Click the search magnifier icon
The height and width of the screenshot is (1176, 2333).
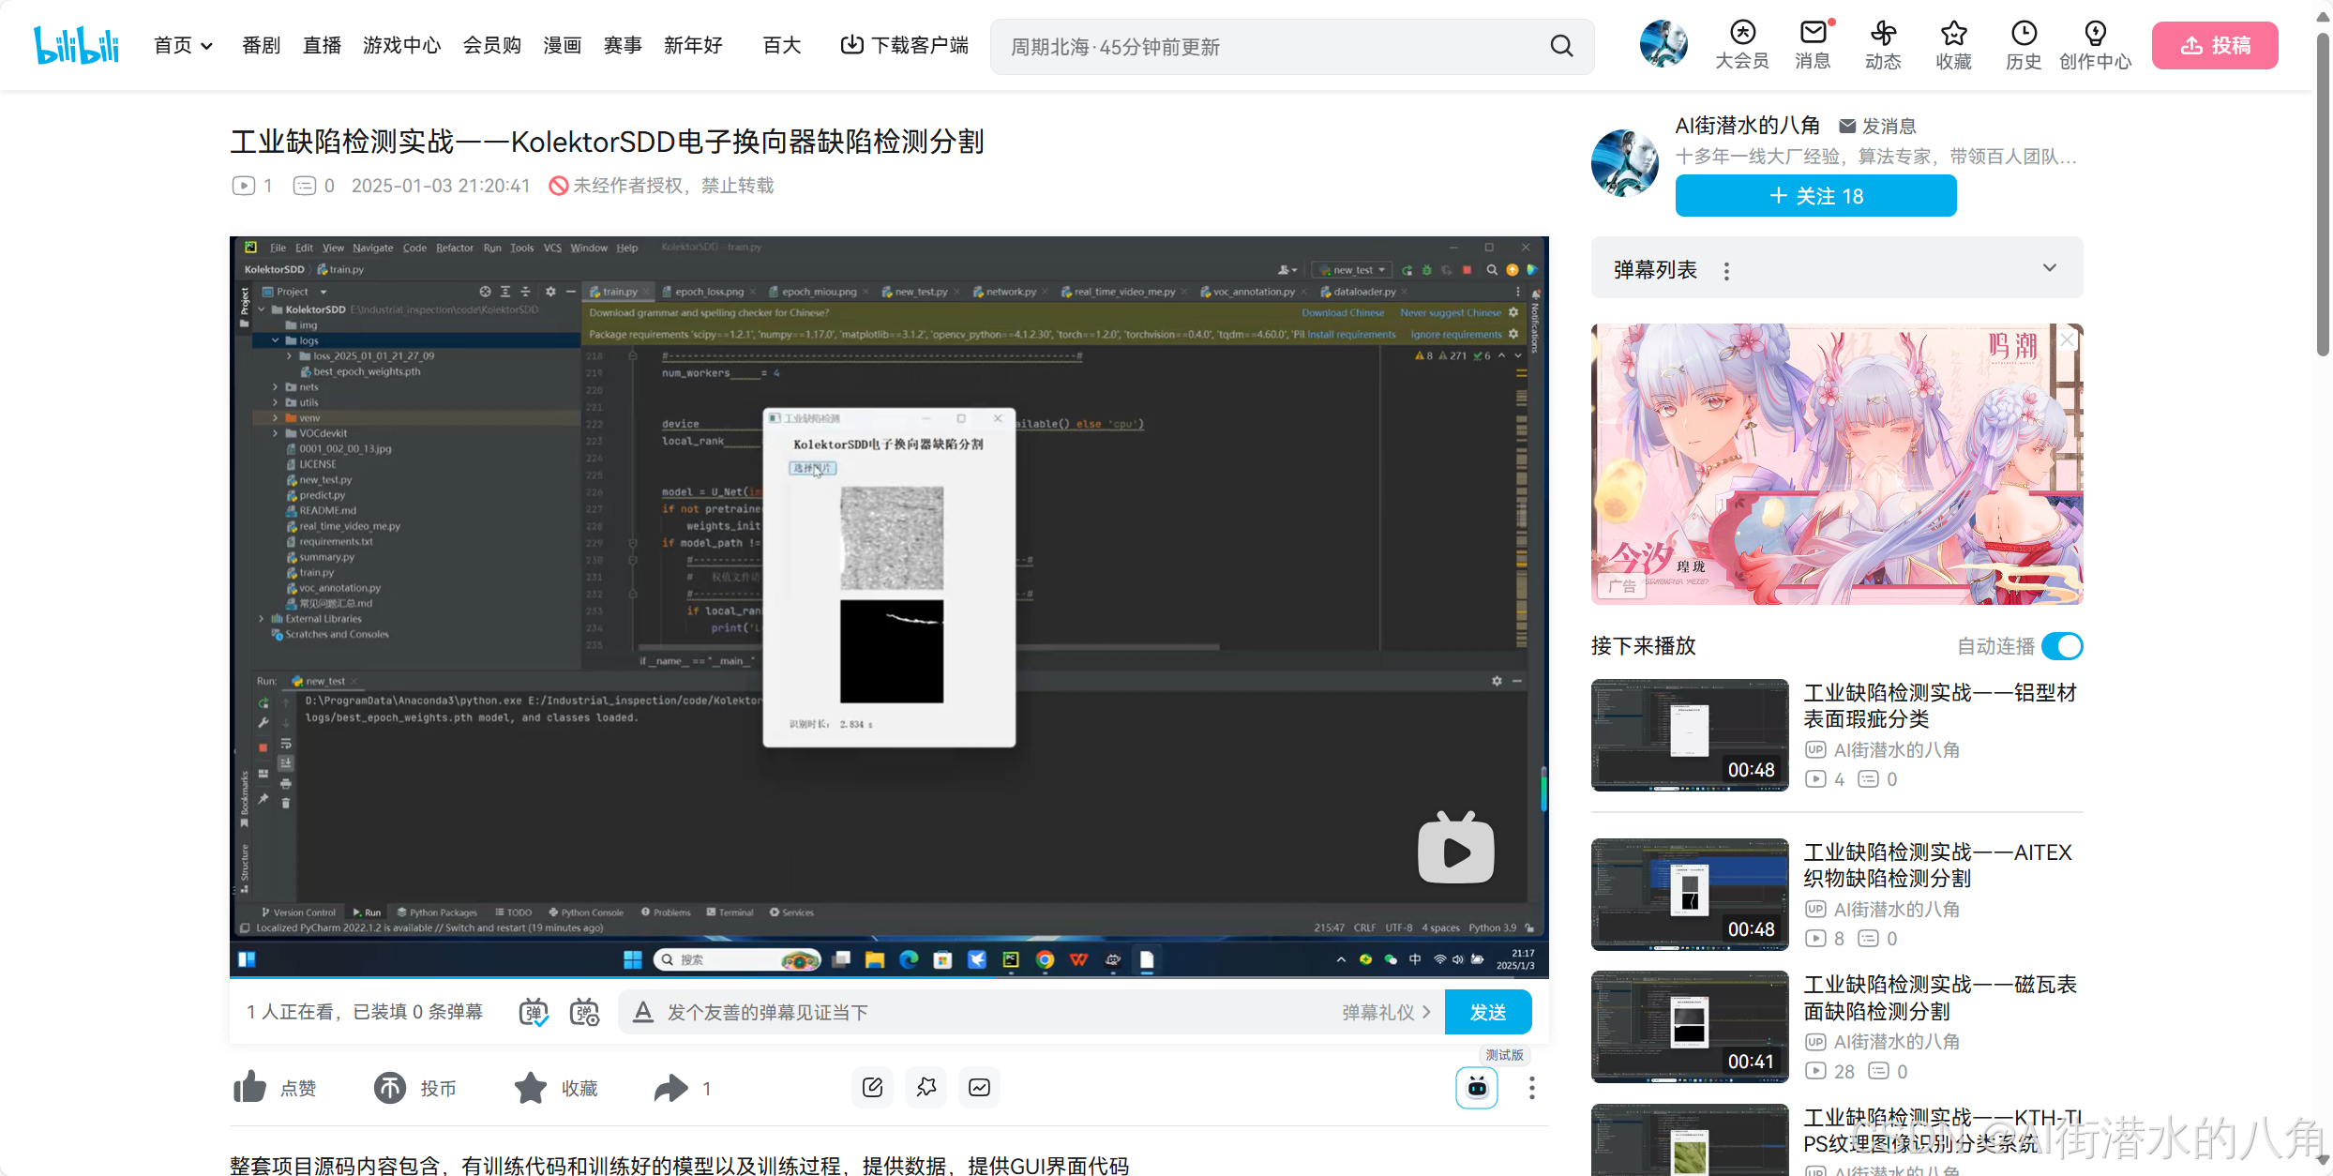click(x=1561, y=46)
